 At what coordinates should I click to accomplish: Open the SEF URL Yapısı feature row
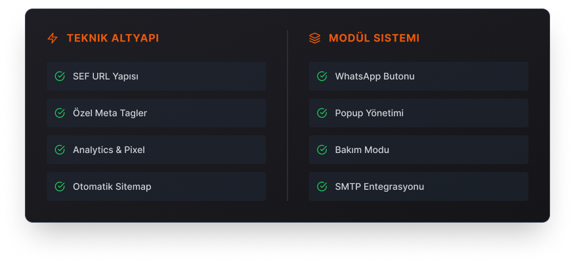pyautogui.click(x=156, y=76)
